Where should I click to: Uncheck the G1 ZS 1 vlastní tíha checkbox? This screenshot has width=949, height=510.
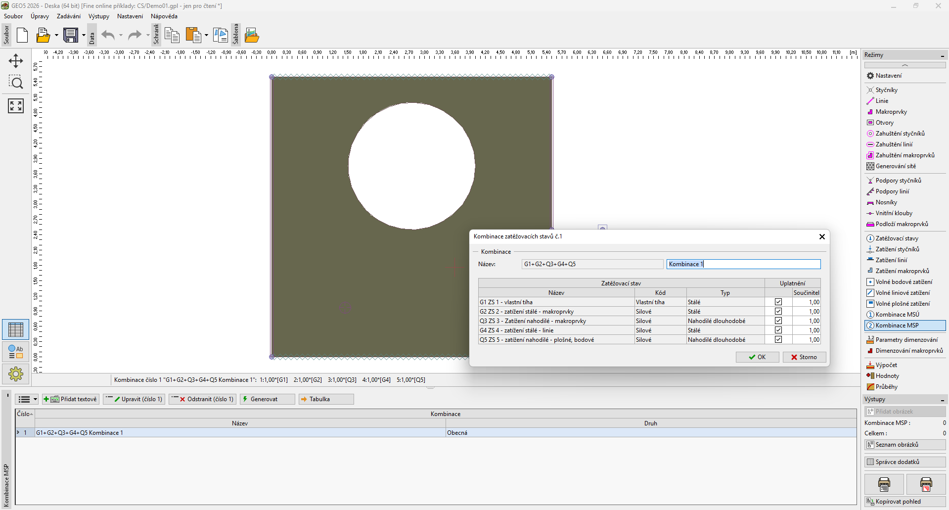click(778, 302)
